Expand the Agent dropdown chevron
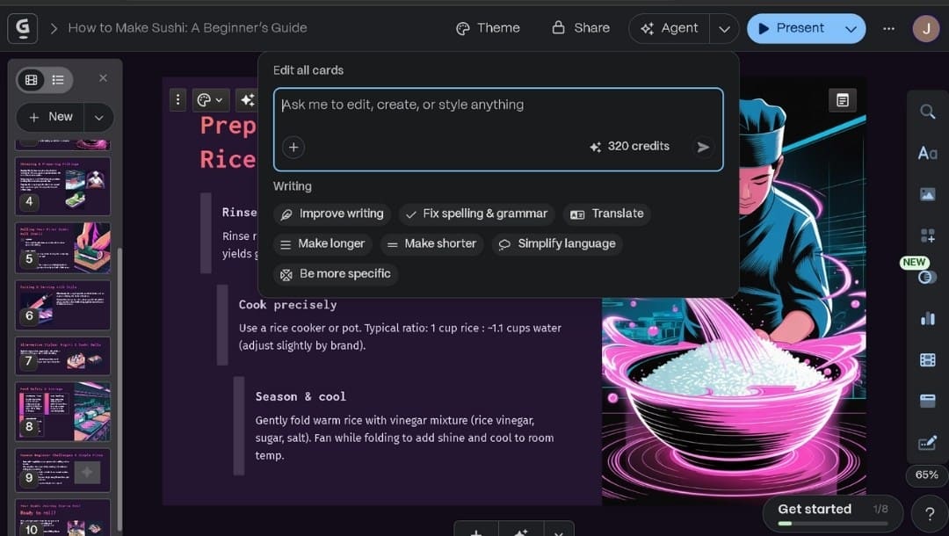 click(x=724, y=28)
